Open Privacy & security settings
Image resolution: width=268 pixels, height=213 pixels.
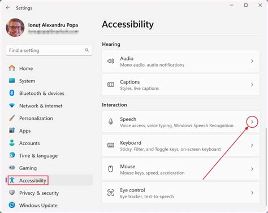point(39,193)
